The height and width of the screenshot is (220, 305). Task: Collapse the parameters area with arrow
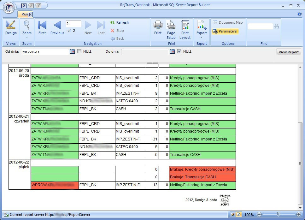coord(152,63)
